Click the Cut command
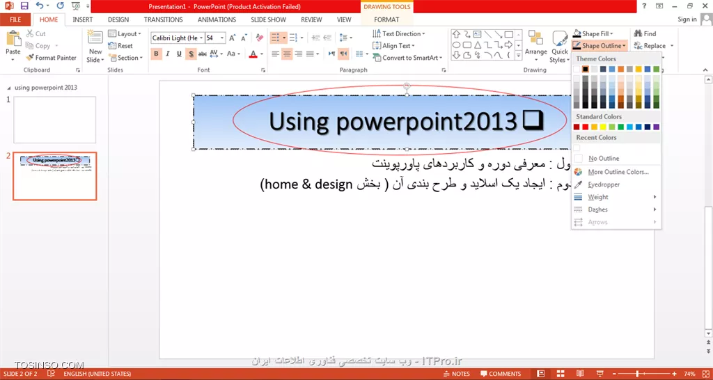This screenshot has height=380, width=713. pos(36,33)
